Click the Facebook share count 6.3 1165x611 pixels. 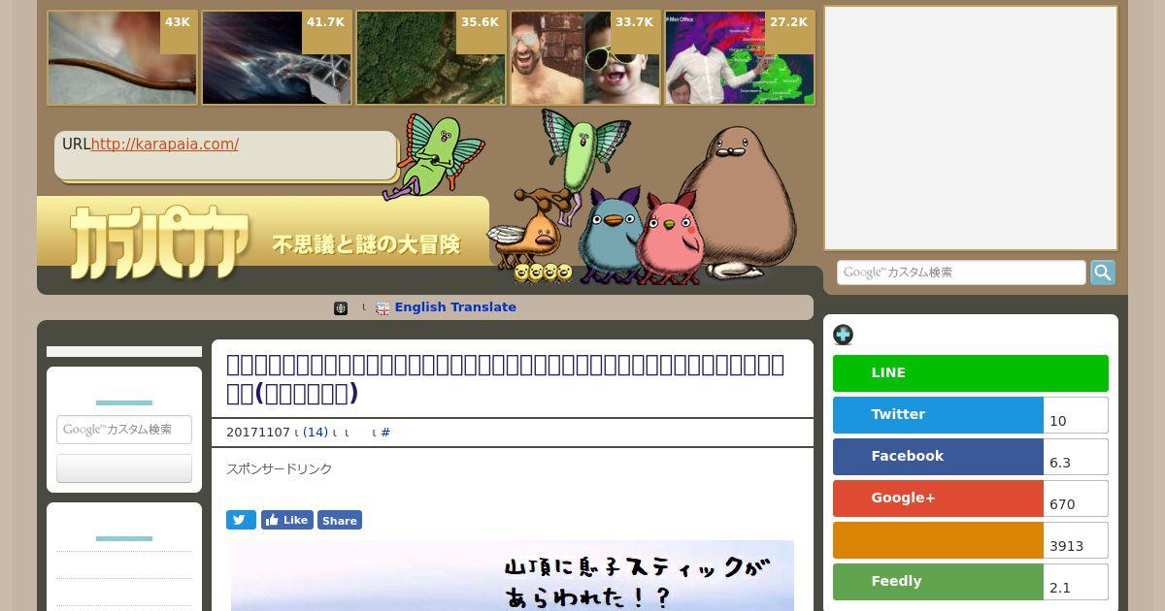click(1076, 457)
